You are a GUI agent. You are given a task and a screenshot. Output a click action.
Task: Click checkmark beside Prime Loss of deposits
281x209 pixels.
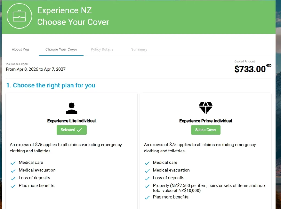(147, 179)
